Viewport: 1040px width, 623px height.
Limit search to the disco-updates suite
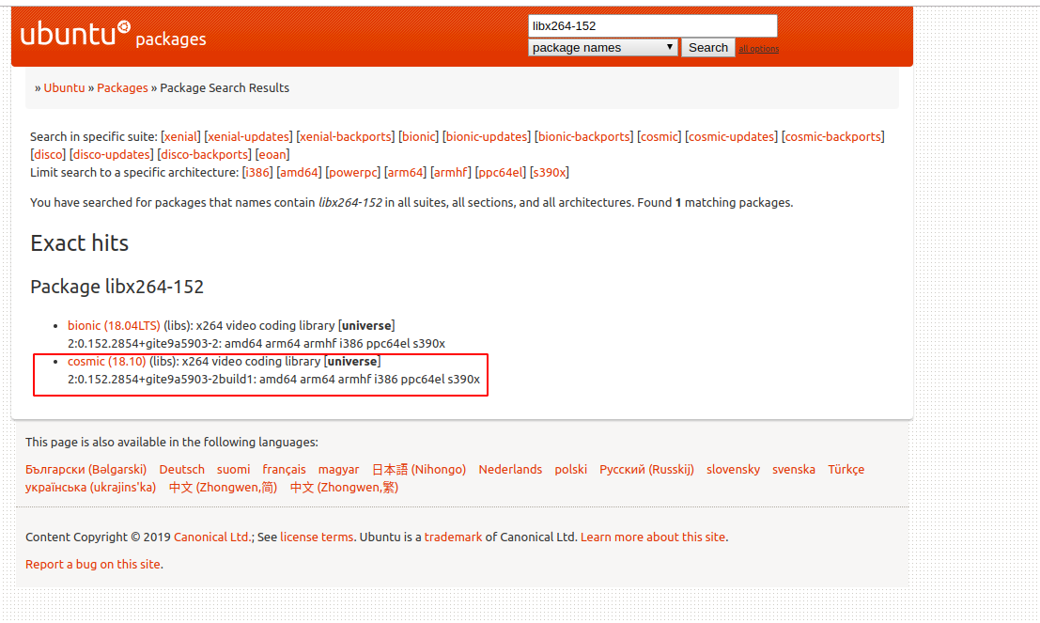click(112, 155)
